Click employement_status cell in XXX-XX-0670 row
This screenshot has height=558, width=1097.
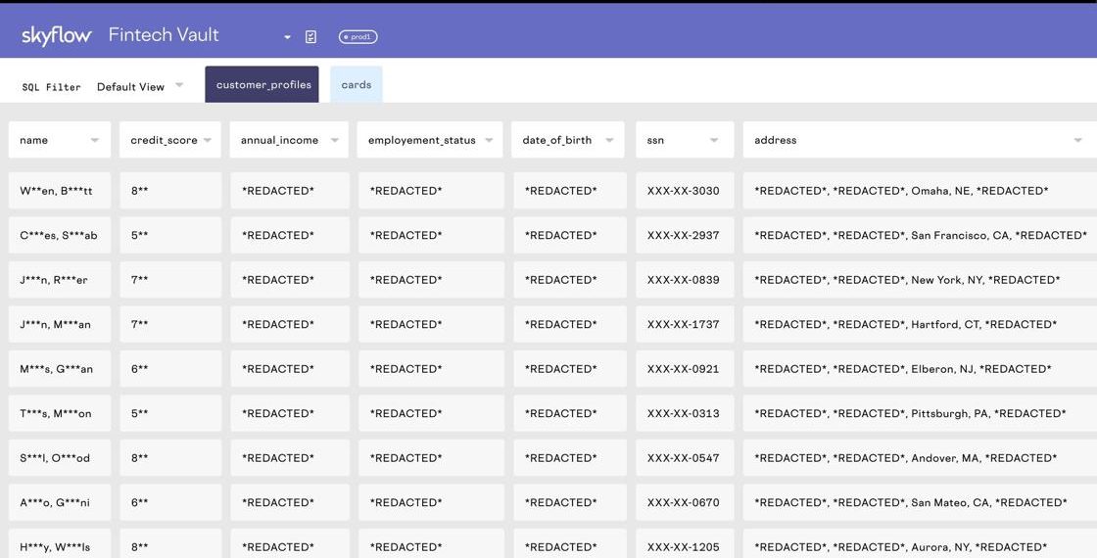431,502
